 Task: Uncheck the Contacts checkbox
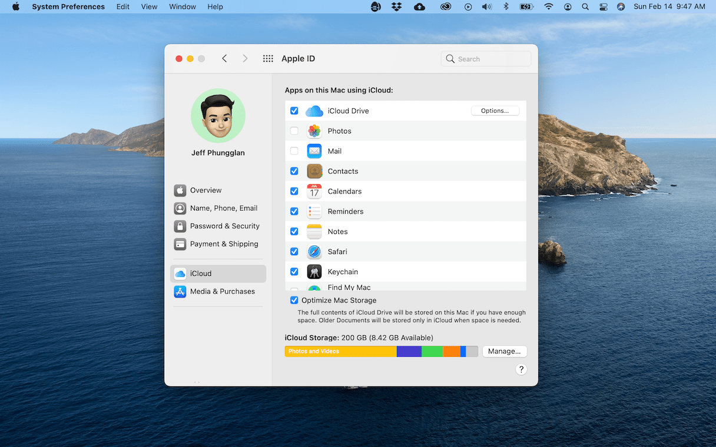[294, 171]
